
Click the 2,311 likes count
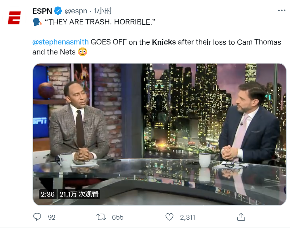[x=188, y=217]
